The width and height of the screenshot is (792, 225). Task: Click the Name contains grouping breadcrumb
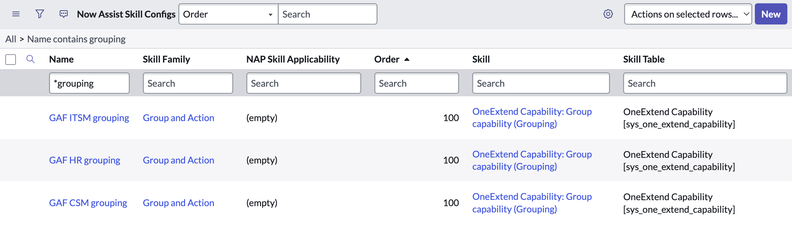[76, 39]
